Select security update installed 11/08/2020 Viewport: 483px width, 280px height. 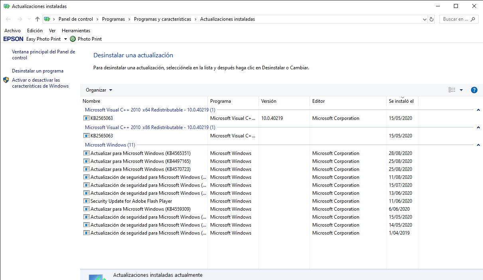pyautogui.click(x=250, y=177)
